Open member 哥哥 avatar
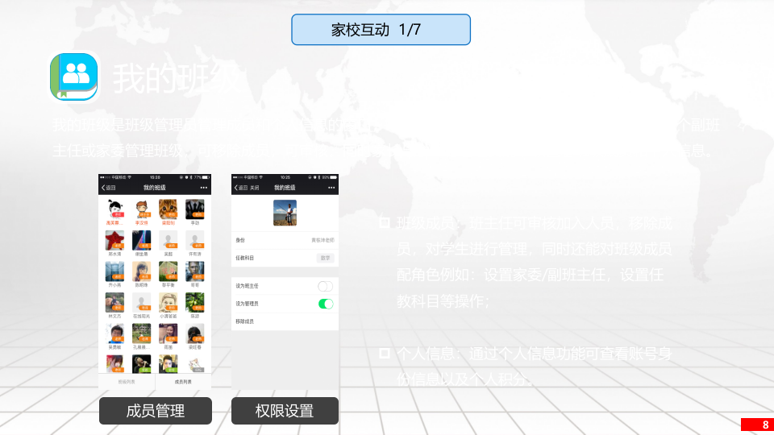The height and width of the screenshot is (435, 774). tap(194, 271)
